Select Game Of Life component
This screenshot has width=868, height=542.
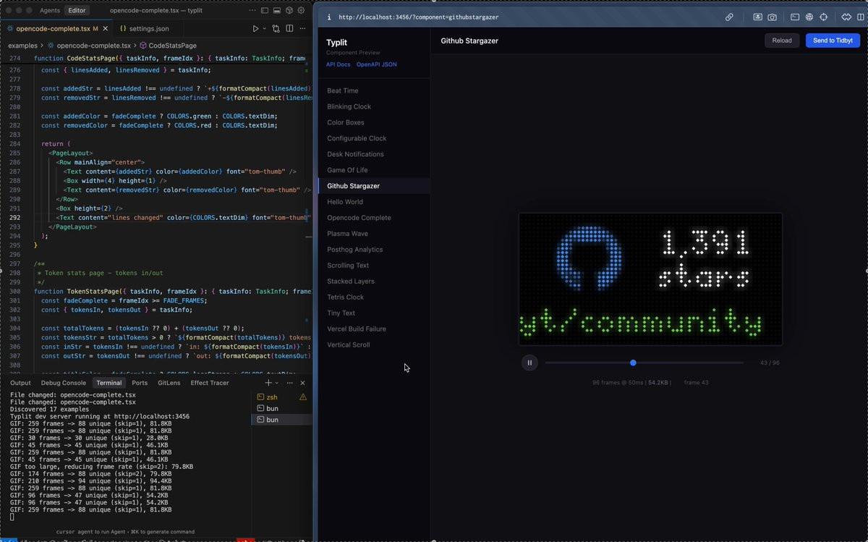(375, 170)
